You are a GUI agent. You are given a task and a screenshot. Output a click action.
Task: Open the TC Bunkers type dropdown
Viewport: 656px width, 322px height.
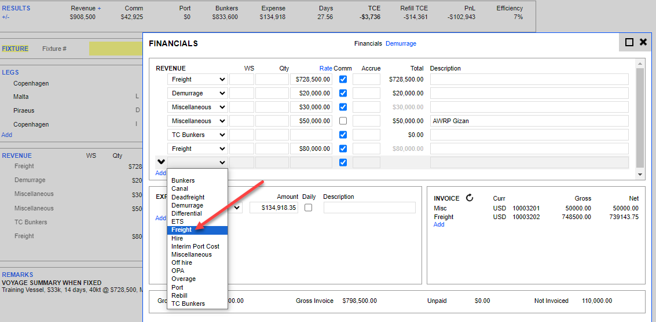coord(197,135)
